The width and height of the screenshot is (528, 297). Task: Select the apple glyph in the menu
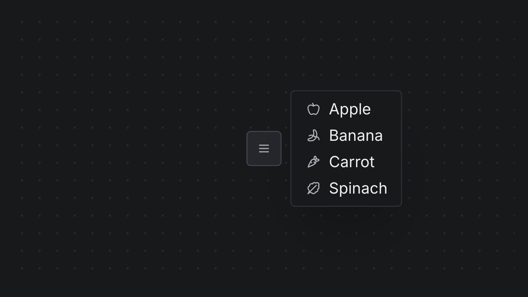pyautogui.click(x=313, y=109)
